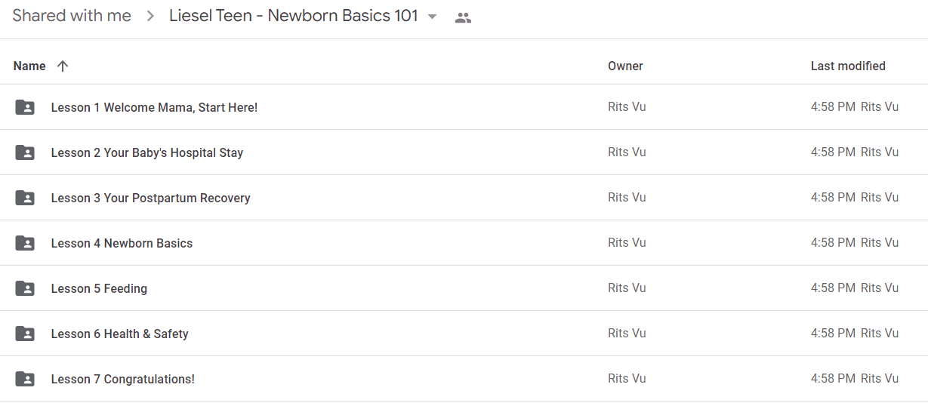This screenshot has width=928, height=403.
Task: Open the folder title dropdown arrow
Action: (x=432, y=17)
